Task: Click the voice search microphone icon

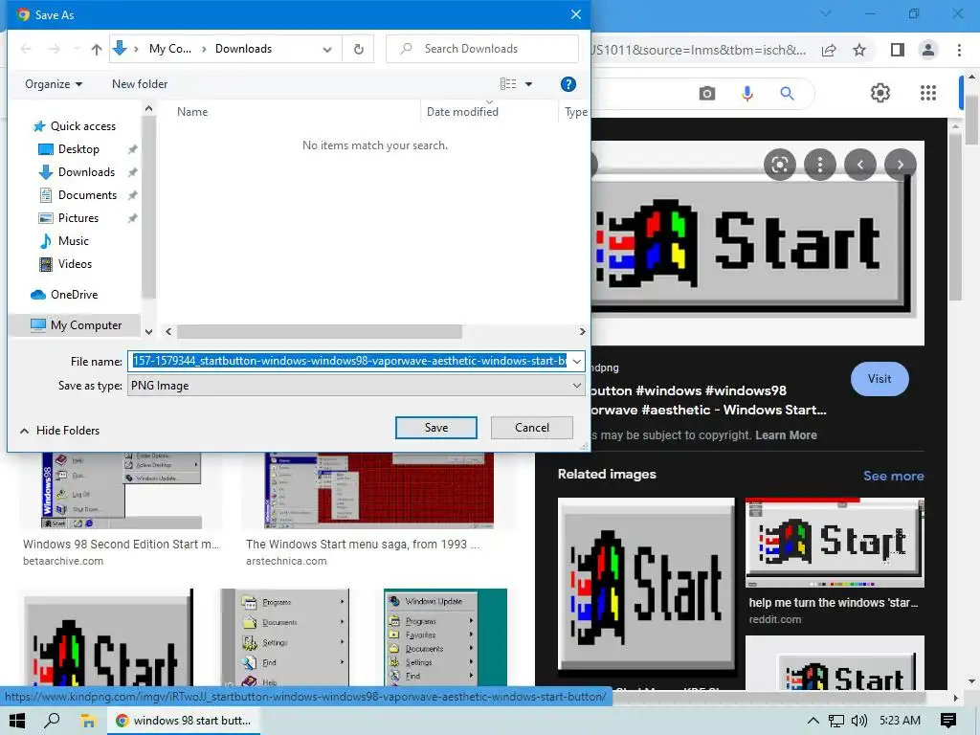Action: point(746,94)
